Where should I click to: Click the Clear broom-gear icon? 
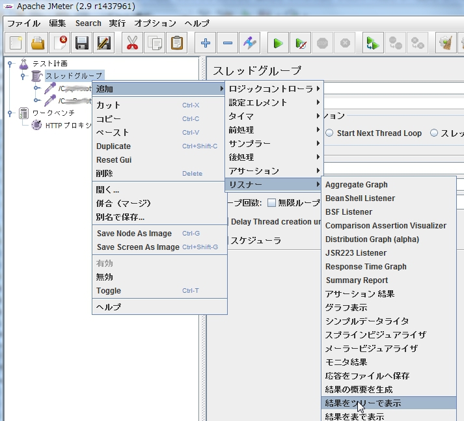446,43
